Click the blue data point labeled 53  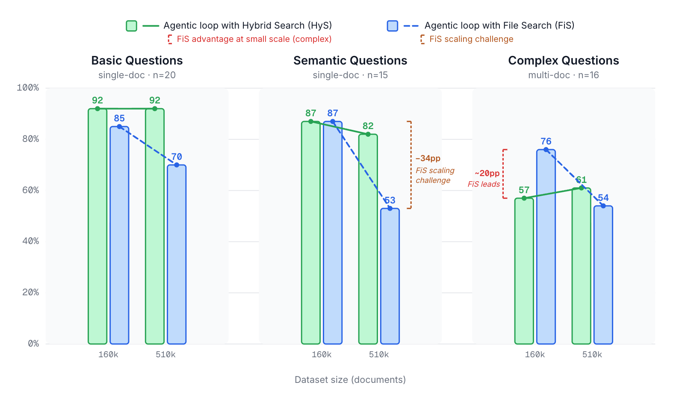[390, 209]
